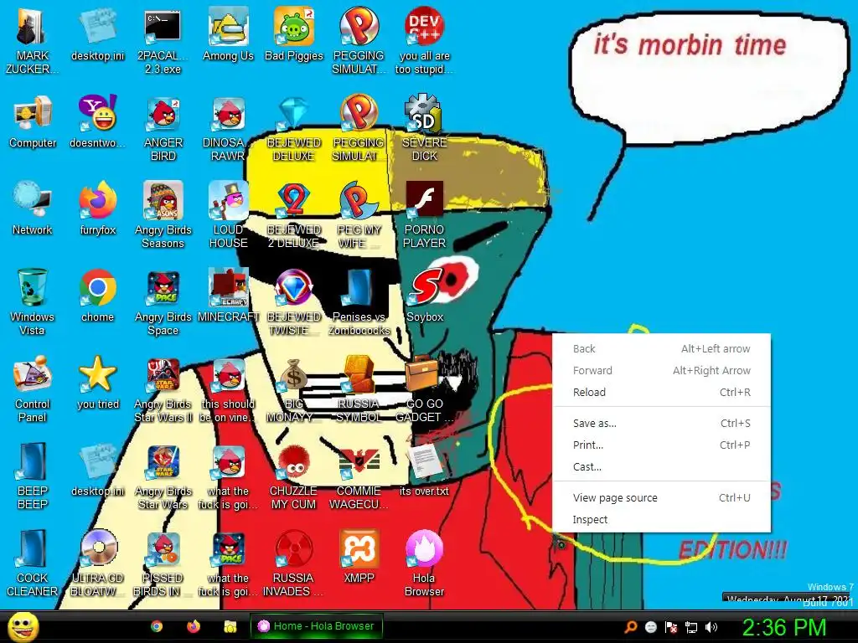
Task: Open the MARK ZUCKER desktop icon
Action: pos(32,40)
